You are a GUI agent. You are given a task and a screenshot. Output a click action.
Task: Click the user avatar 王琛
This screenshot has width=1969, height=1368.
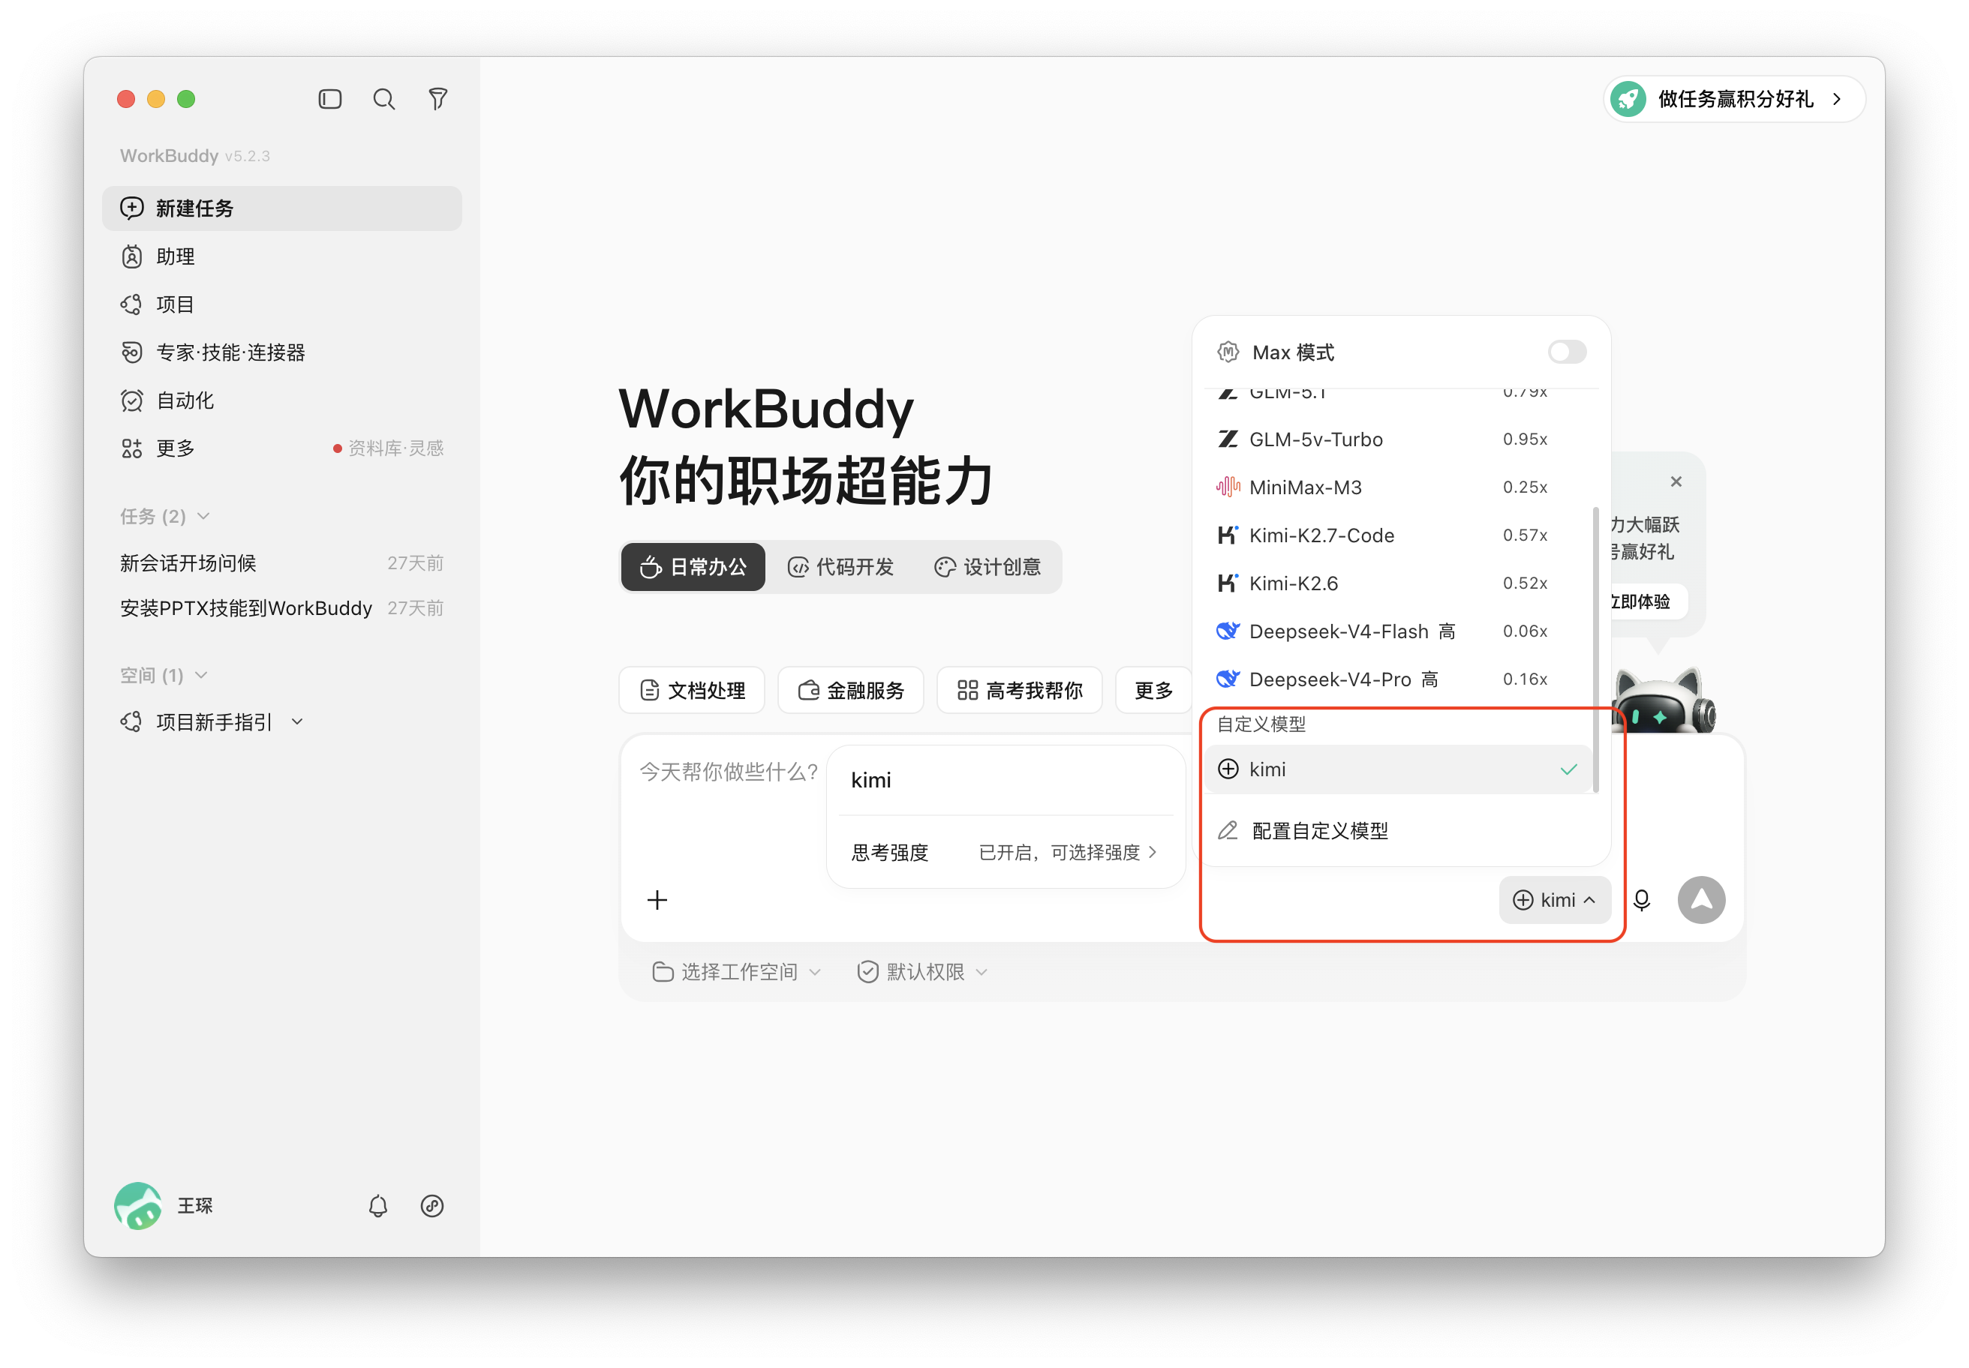pos(138,1206)
